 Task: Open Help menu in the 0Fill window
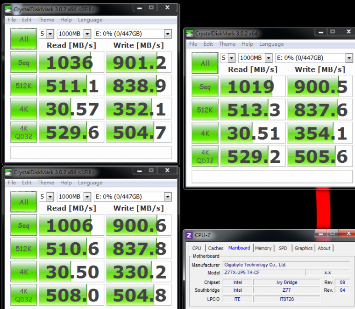[66, 20]
